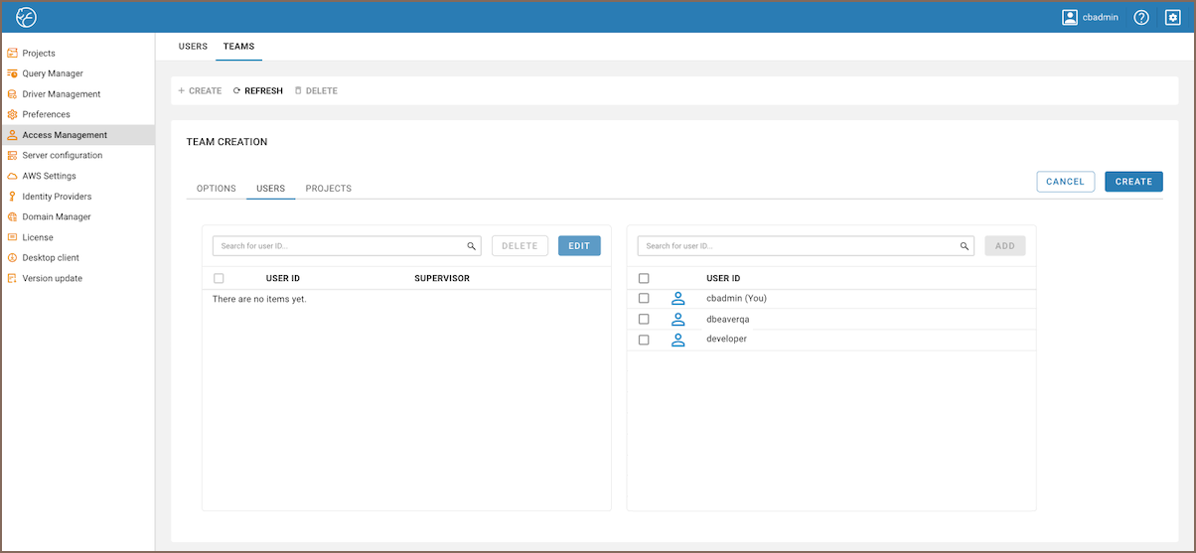Open the help question mark icon

1141,17
